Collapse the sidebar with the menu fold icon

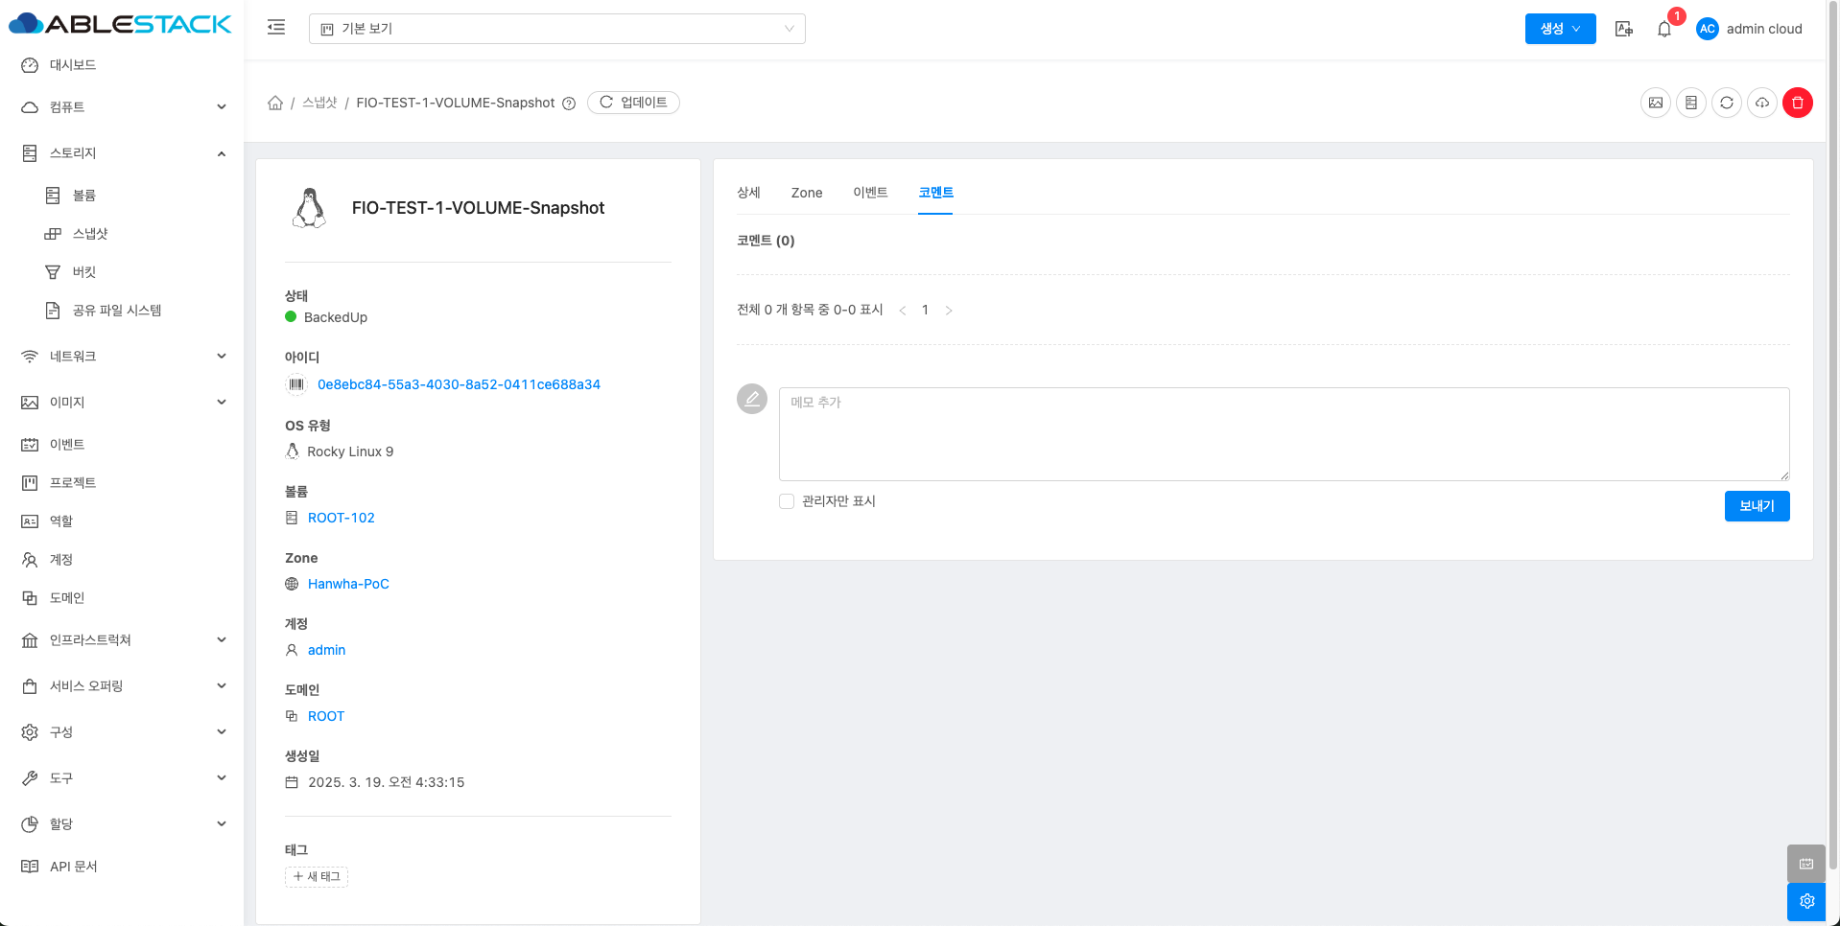click(x=276, y=28)
